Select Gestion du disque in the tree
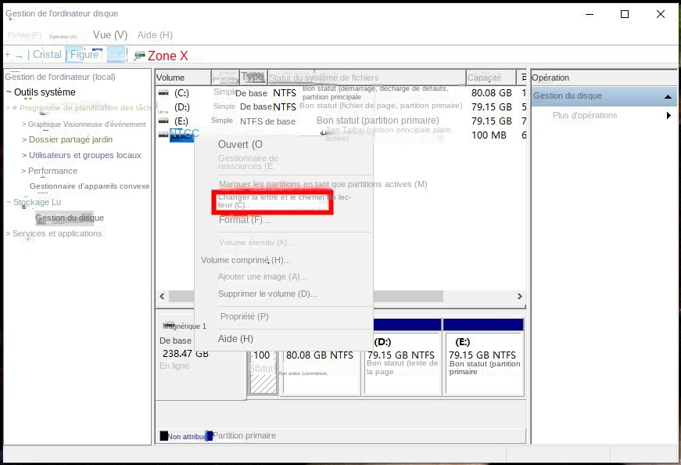Screen dimensions: 681x465 pos(69,218)
